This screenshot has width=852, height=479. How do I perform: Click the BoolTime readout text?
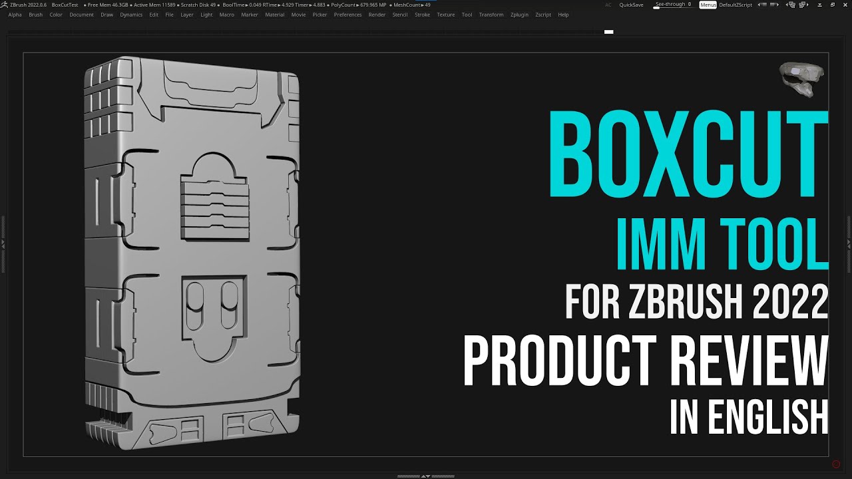(242, 5)
